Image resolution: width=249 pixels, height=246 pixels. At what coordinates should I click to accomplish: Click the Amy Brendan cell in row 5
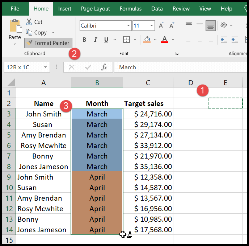(43, 135)
